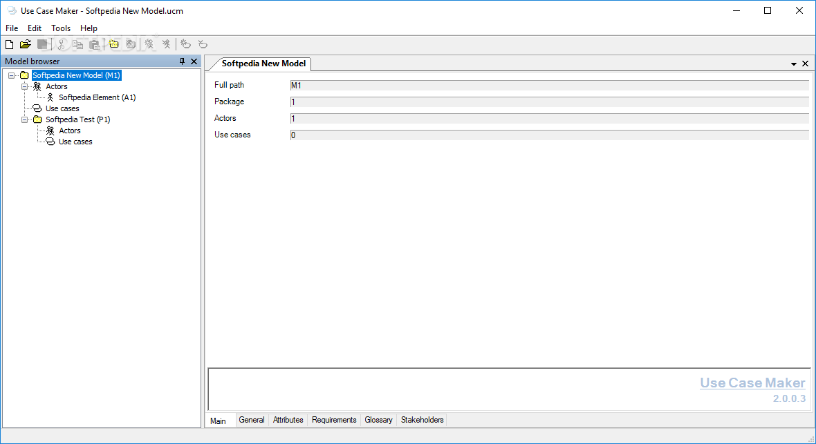
Task: Click the 'Use cases' label in Main tab
Action: pos(232,135)
